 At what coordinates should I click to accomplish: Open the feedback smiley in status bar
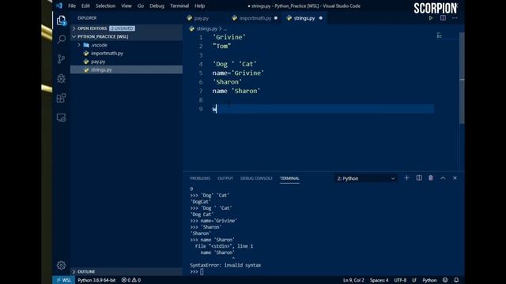tap(445, 280)
